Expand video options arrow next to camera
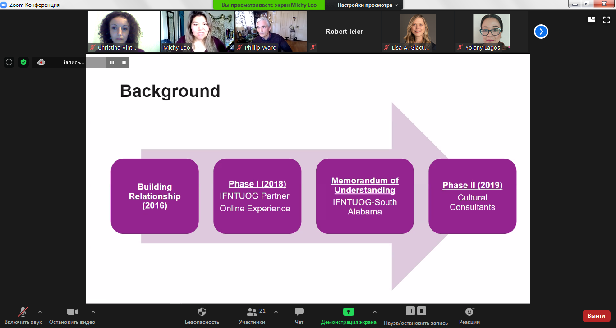Image resolution: width=616 pixels, height=328 pixels. [93, 311]
